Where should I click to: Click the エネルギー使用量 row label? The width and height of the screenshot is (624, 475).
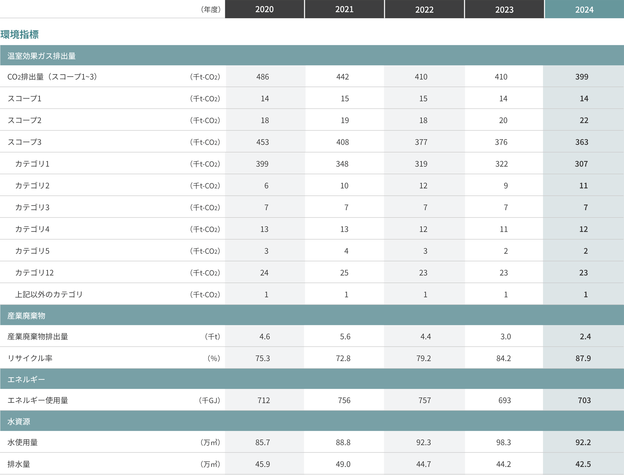point(38,400)
